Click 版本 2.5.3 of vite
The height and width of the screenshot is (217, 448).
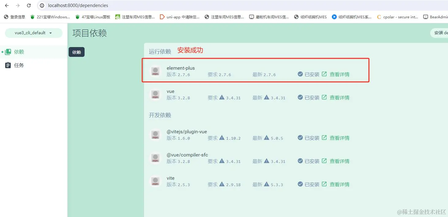coord(178,184)
